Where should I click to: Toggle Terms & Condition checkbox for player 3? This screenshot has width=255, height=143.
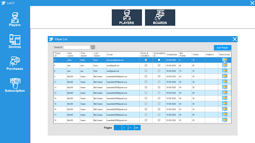click(146, 60)
